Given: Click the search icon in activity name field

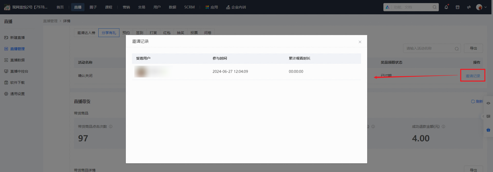Looking at the screenshot, I should click(457, 49).
